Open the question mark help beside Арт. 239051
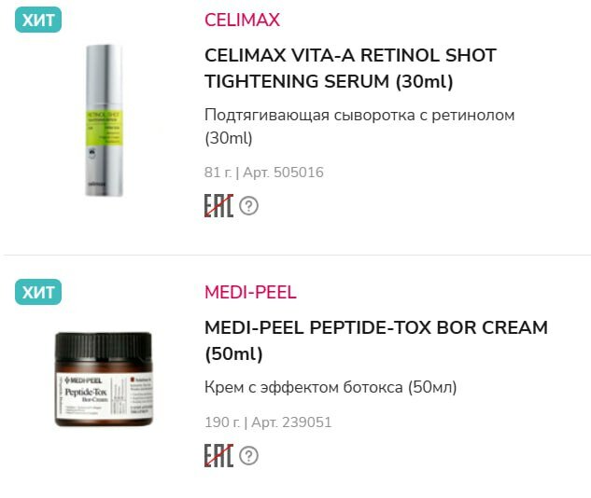This screenshot has width=591, height=498. [248, 456]
